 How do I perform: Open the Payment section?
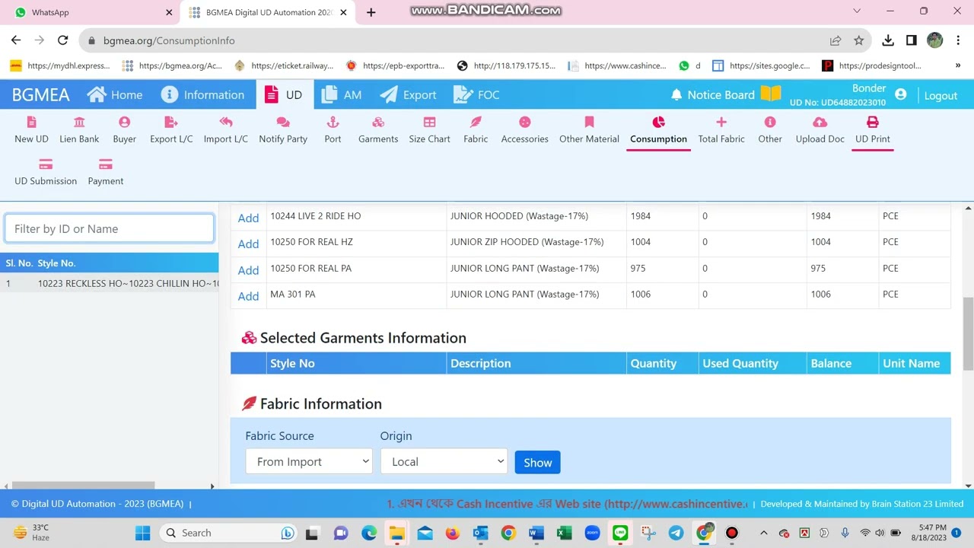click(x=106, y=173)
